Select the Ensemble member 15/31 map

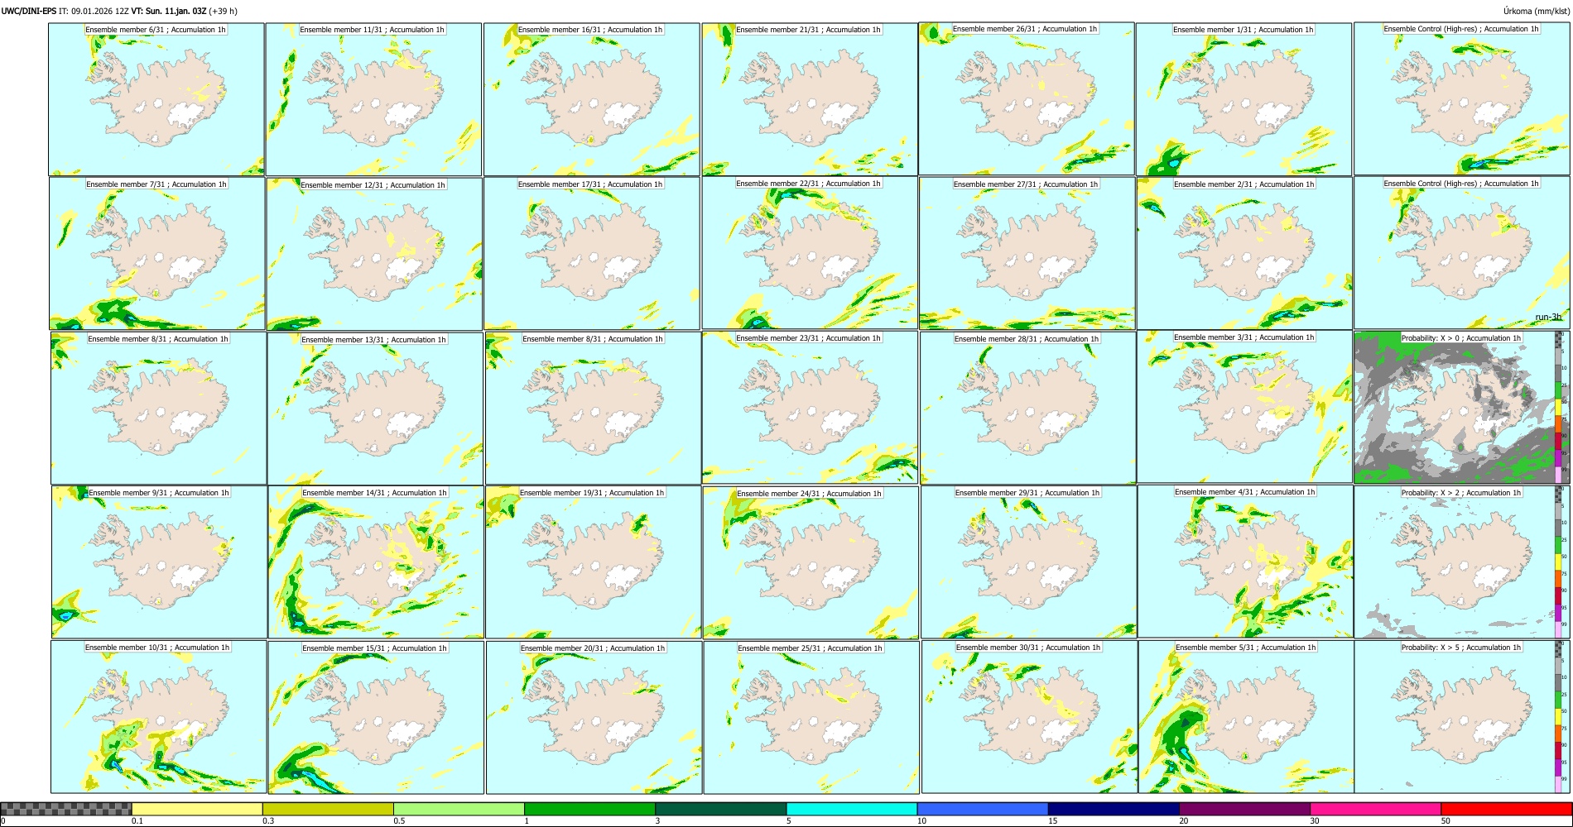[376, 717]
